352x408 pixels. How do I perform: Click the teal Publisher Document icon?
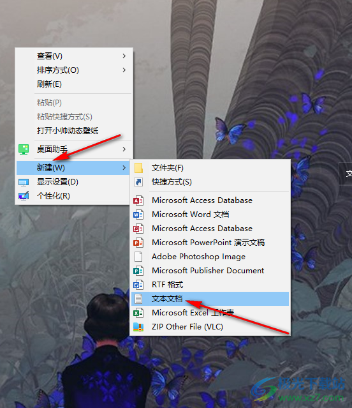138,271
